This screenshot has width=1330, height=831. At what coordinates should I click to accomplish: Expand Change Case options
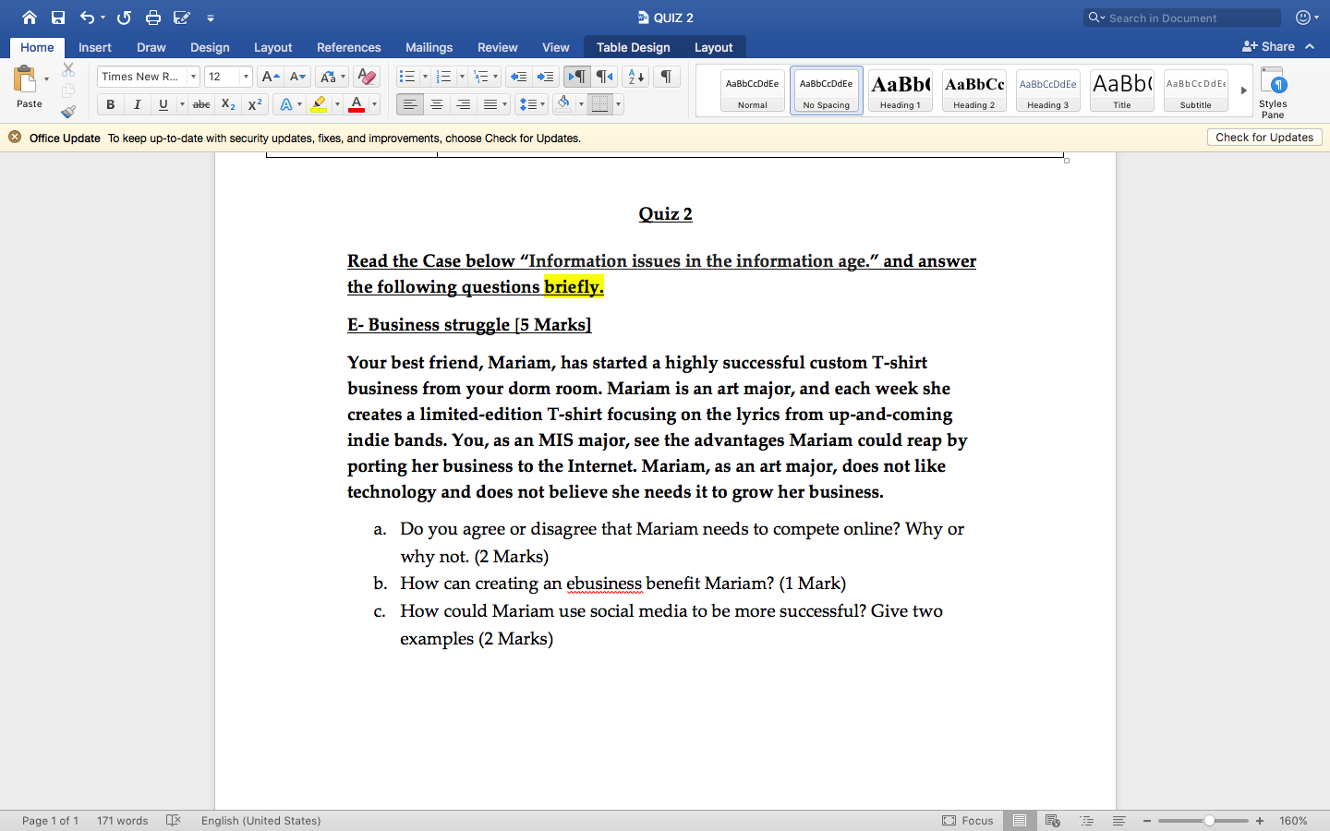pos(344,77)
